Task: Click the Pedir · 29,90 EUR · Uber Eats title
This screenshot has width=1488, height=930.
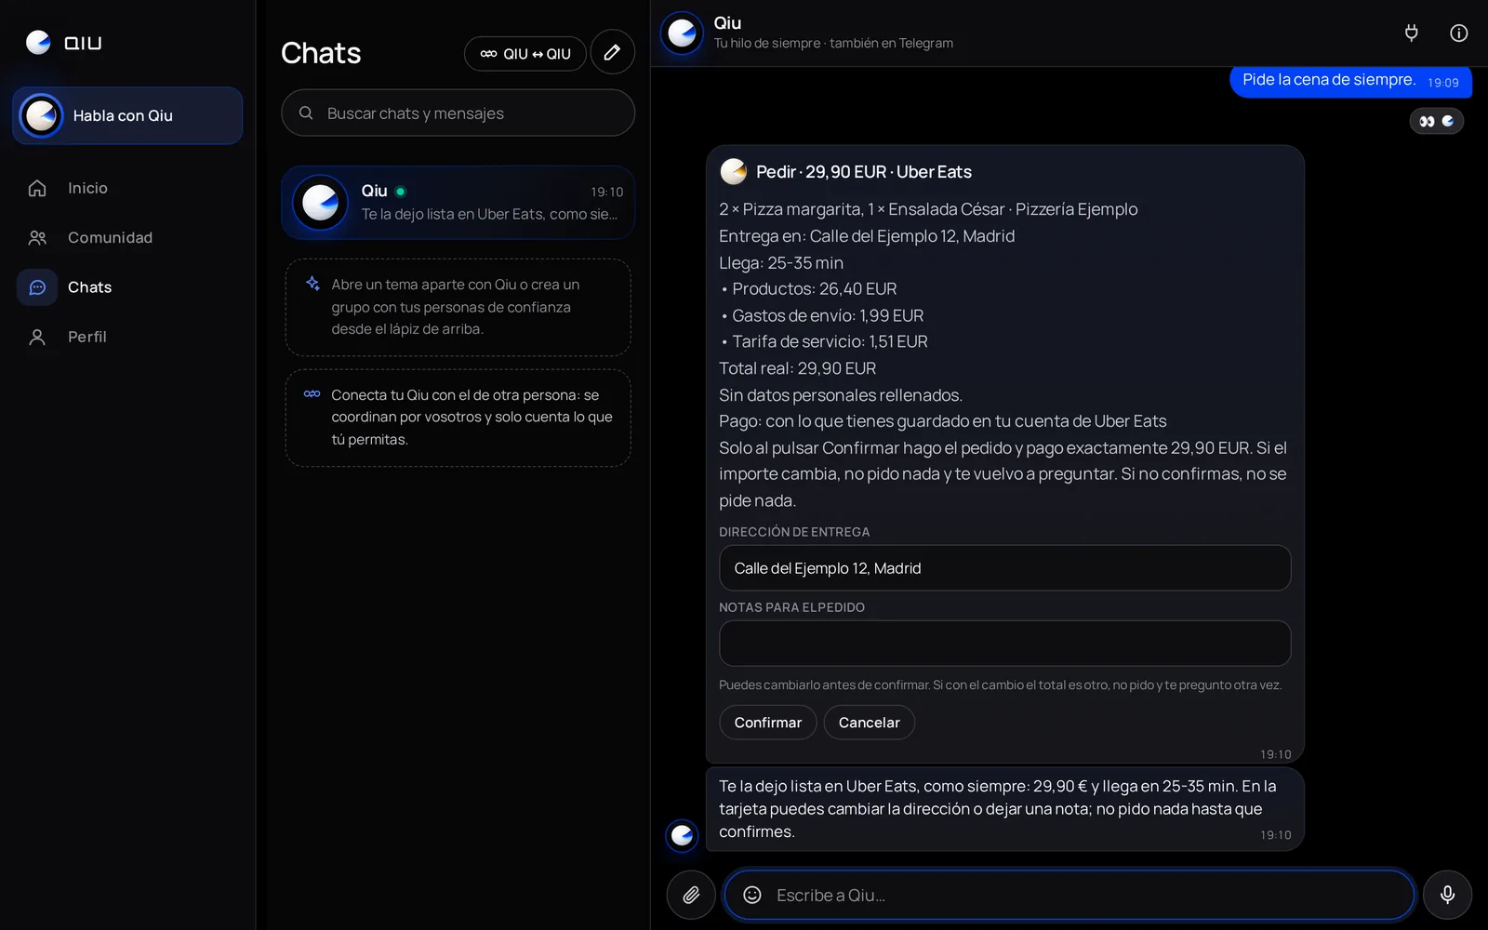Action: pos(864,172)
